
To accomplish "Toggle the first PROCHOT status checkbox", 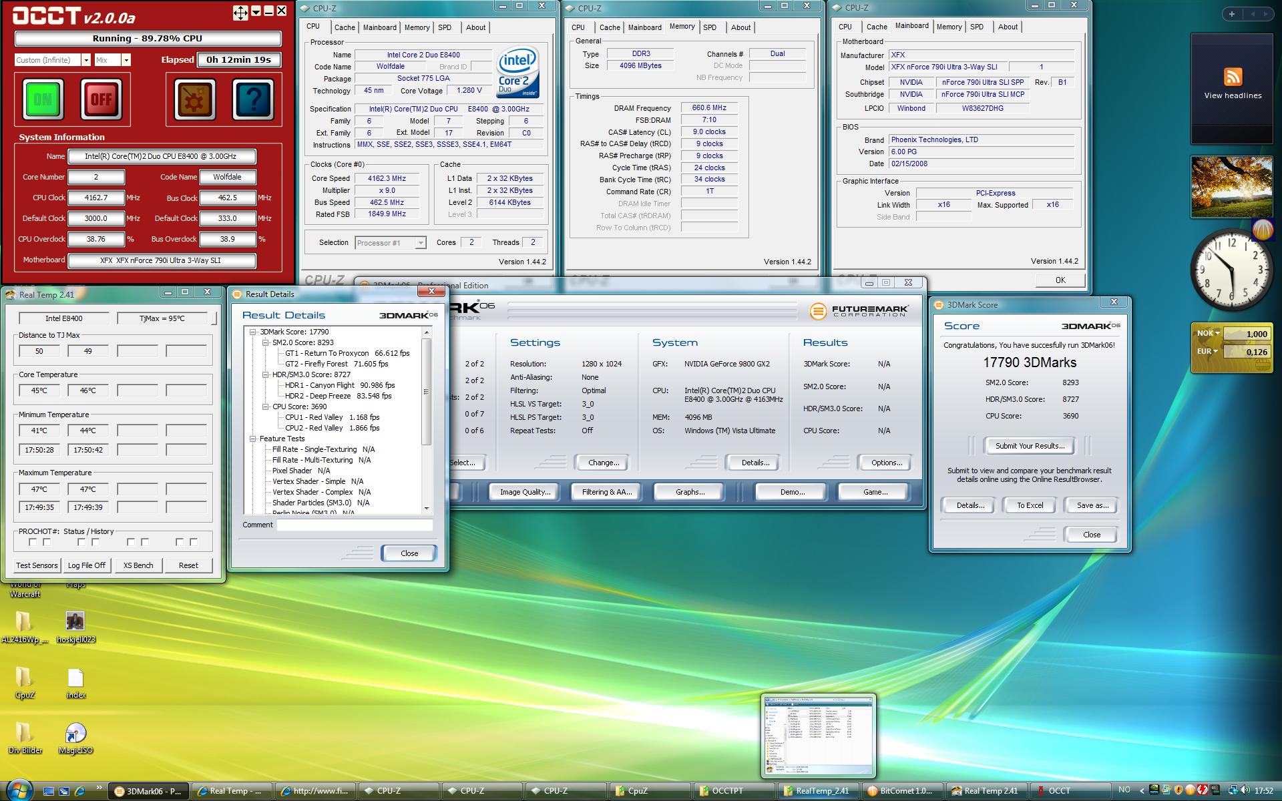I will pos(32,543).
